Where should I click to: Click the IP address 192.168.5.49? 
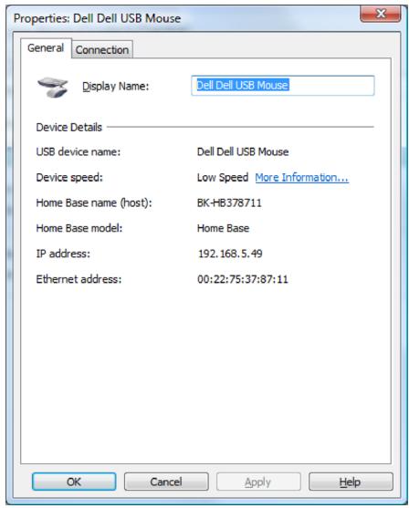point(230,254)
